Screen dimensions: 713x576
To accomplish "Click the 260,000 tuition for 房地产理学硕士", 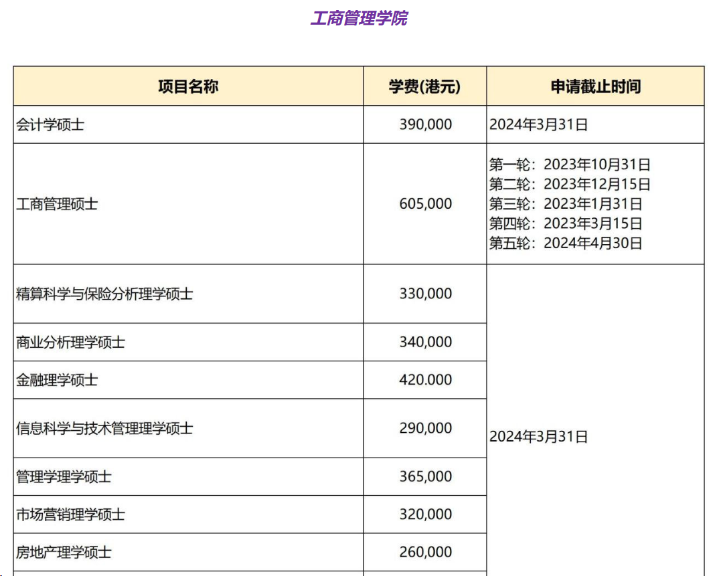I will [425, 553].
